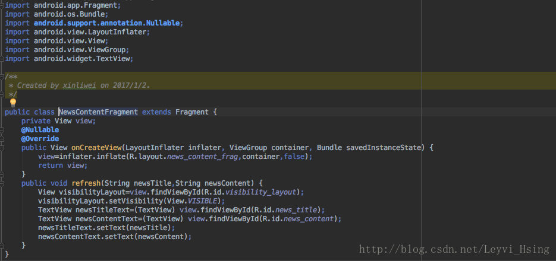Click 'visibility_layout' id reference
The height and width of the screenshot is (261, 556).
click(x=260, y=192)
